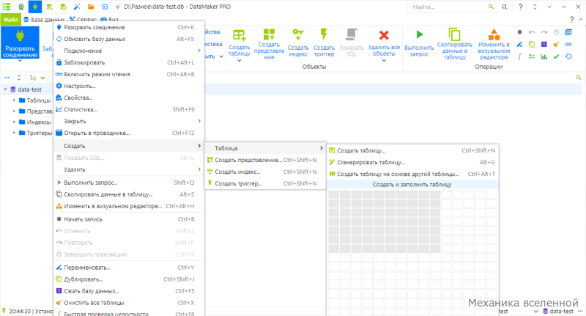Open dropdown chevron under Удалить все объекты
This screenshot has width=586, height=316.
[x=384, y=60]
